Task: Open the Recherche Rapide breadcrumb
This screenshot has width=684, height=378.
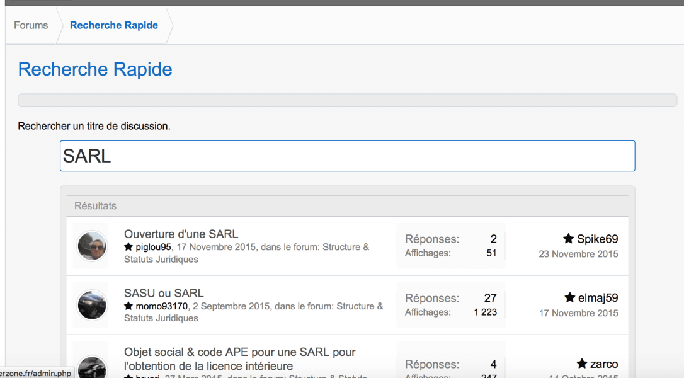Action: pyautogui.click(x=114, y=25)
